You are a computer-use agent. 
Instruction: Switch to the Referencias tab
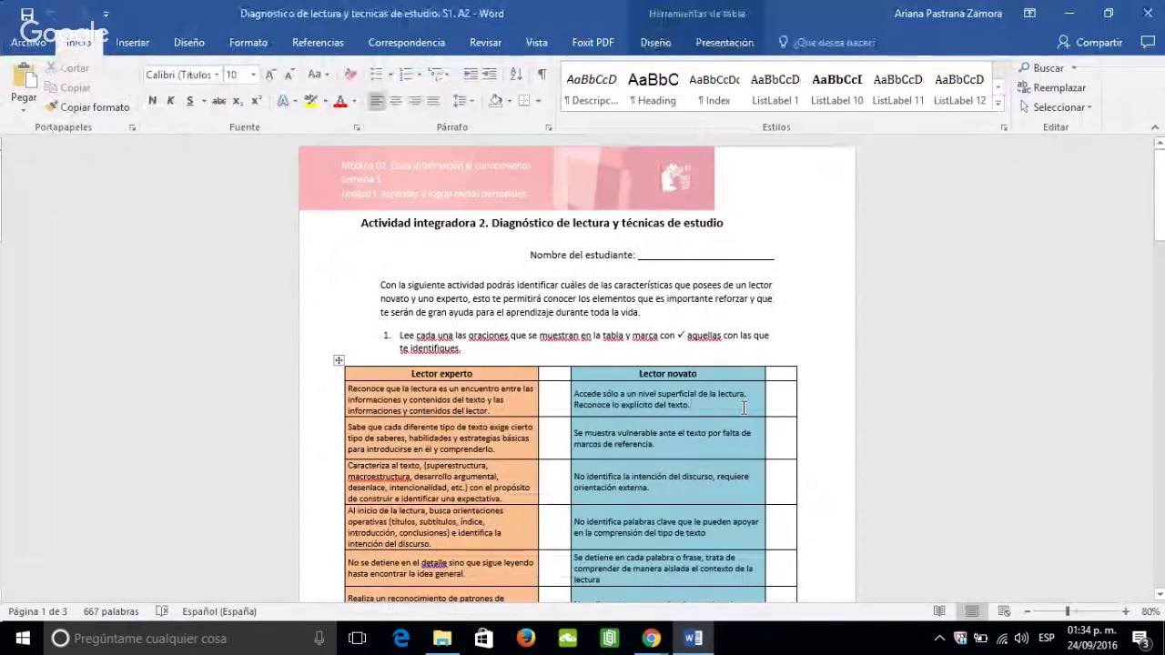(318, 43)
